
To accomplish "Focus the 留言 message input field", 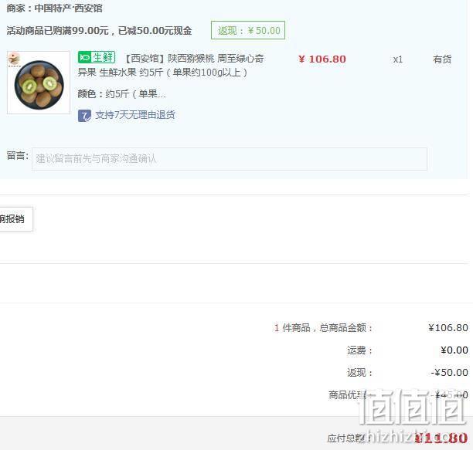I will (x=230, y=159).
